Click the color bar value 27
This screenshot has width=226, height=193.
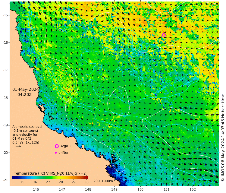tap(48, 182)
